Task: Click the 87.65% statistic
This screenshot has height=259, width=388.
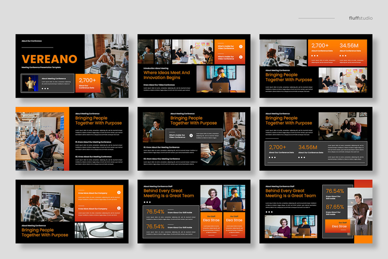Action: [x=335, y=207]
